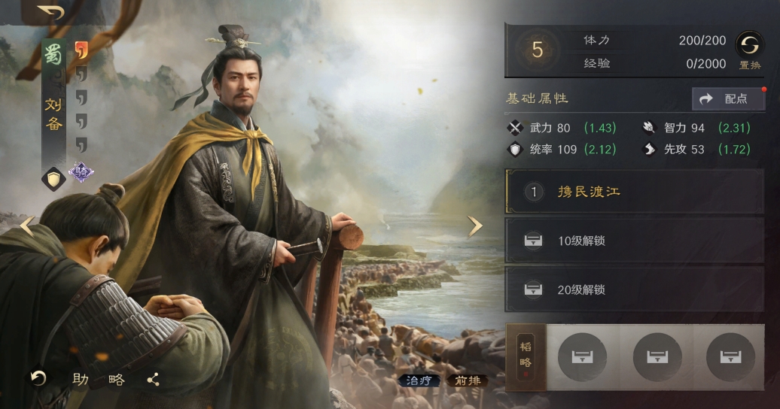The image size is (780, 409).
Task: Select the last 韬略 empty slot
Action: tap(731, 357)
